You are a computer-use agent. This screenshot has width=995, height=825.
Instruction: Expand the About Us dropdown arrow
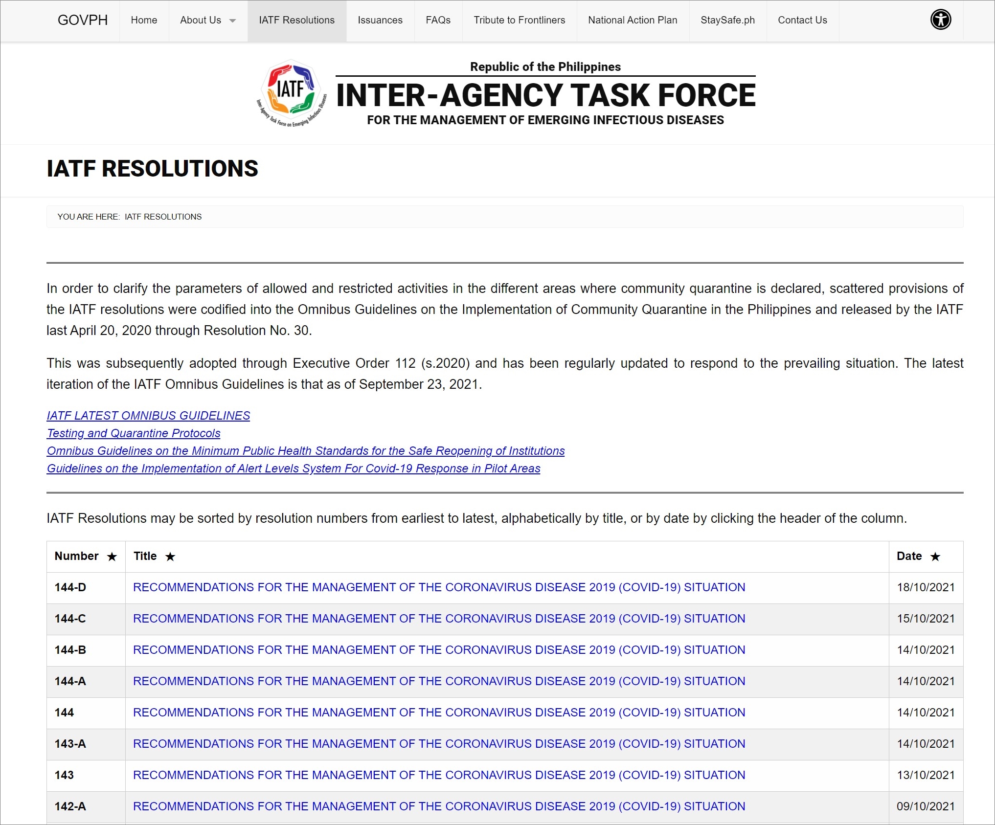point(233,21)
